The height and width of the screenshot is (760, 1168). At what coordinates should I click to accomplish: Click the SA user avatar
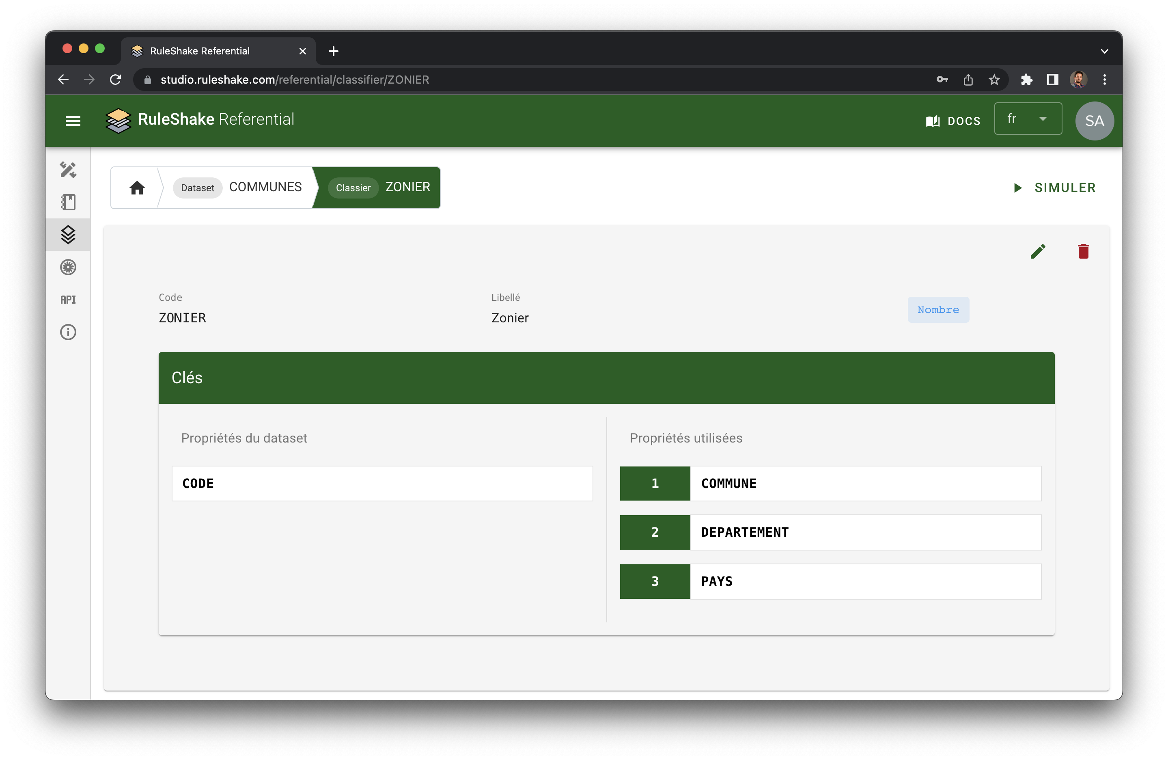pyautogui.click(x=1094, y=121)
